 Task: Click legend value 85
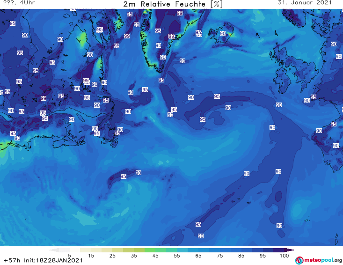tap(241, 256)
